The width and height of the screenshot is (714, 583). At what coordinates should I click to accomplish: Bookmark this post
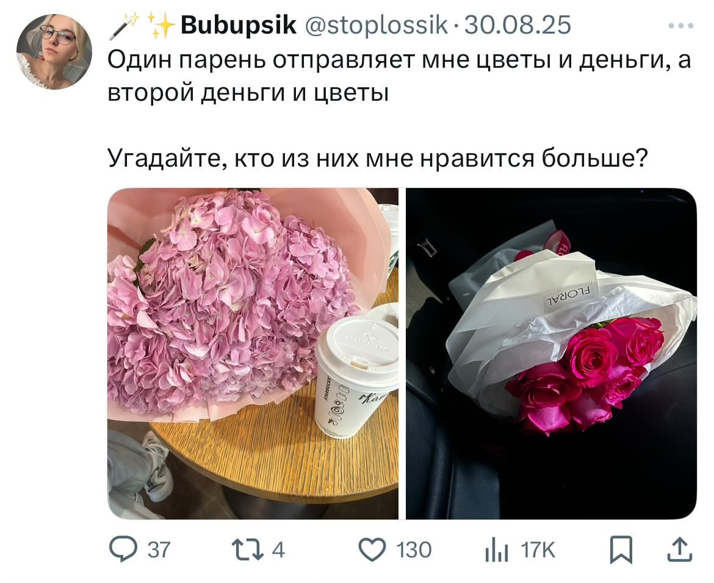coord(621,549)
